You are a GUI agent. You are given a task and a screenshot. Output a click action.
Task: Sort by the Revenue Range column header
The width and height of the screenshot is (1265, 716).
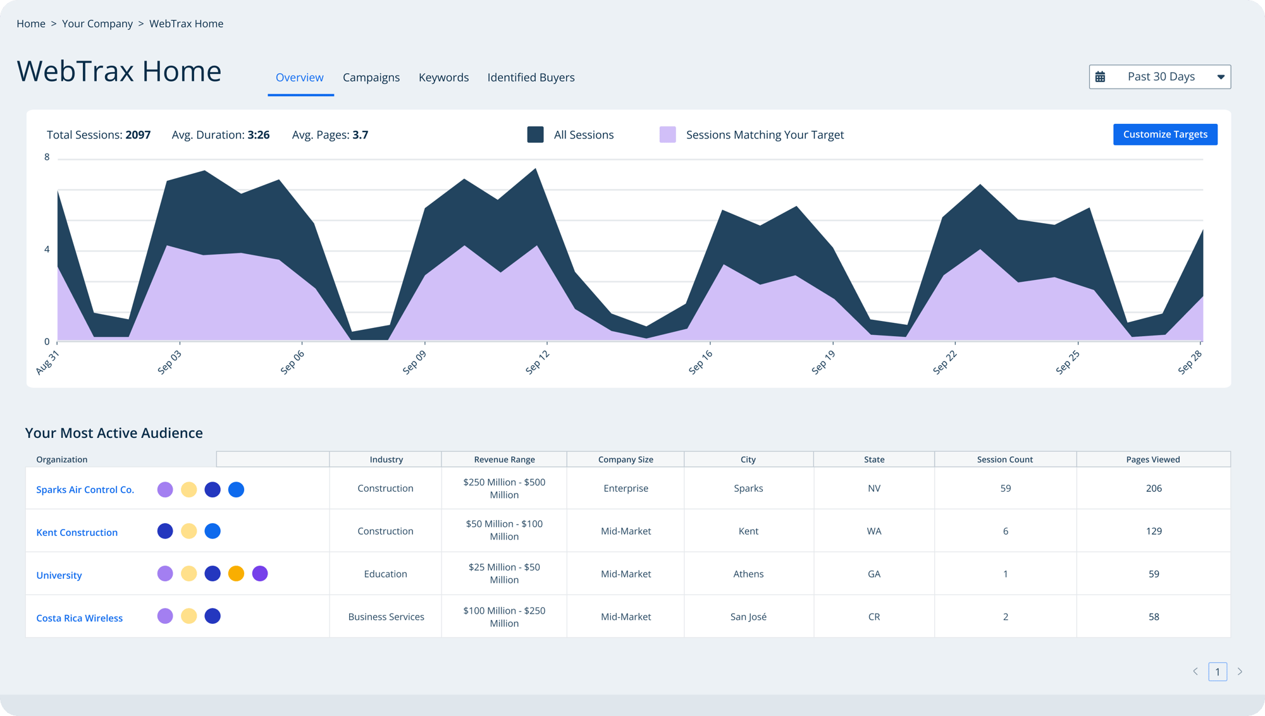(504, 459)
